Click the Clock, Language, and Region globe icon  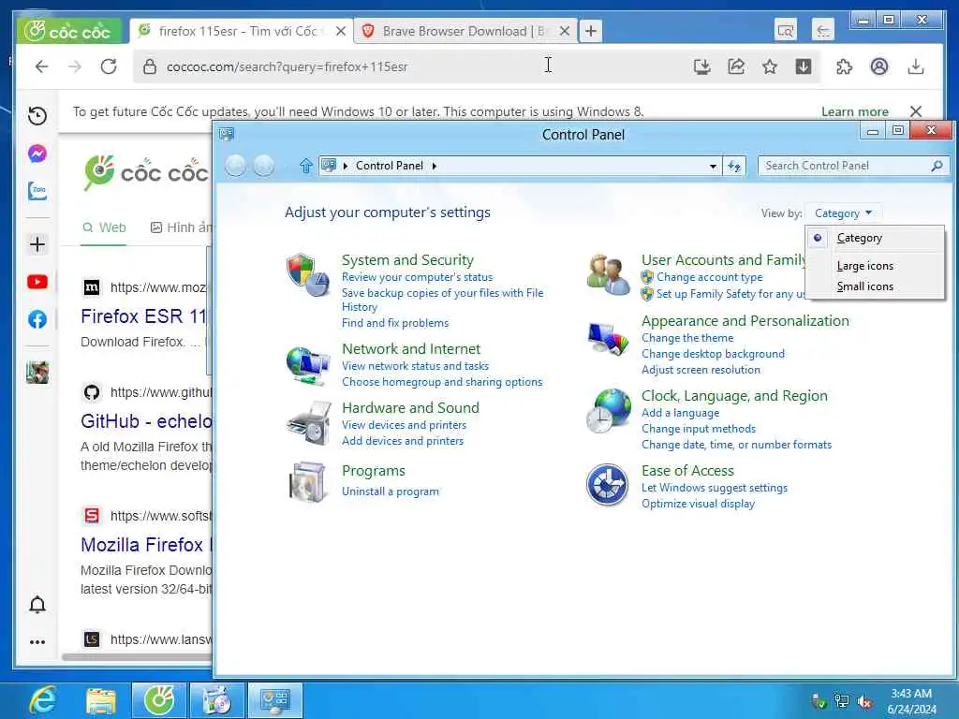(607, 410)
